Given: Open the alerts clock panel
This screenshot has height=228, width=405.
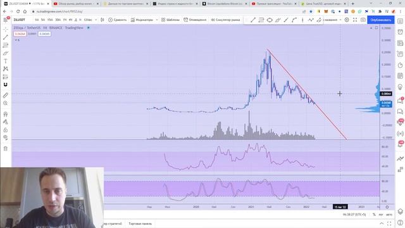Looking at the screenshot, I should pyautogui.click(x=400, y=32).
